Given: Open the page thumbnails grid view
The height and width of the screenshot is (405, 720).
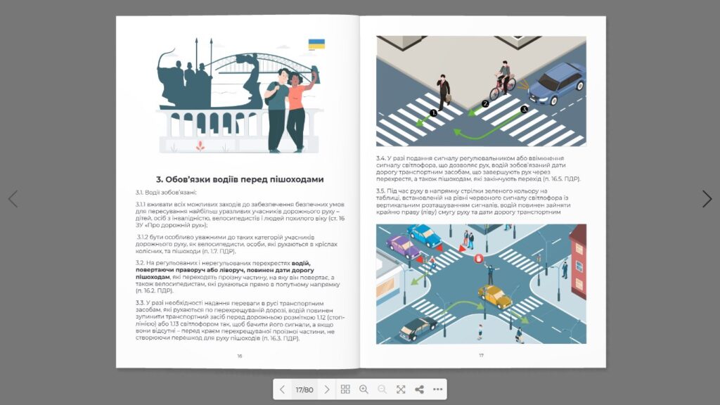Looking at the screenshot, I should pos(345,390).
